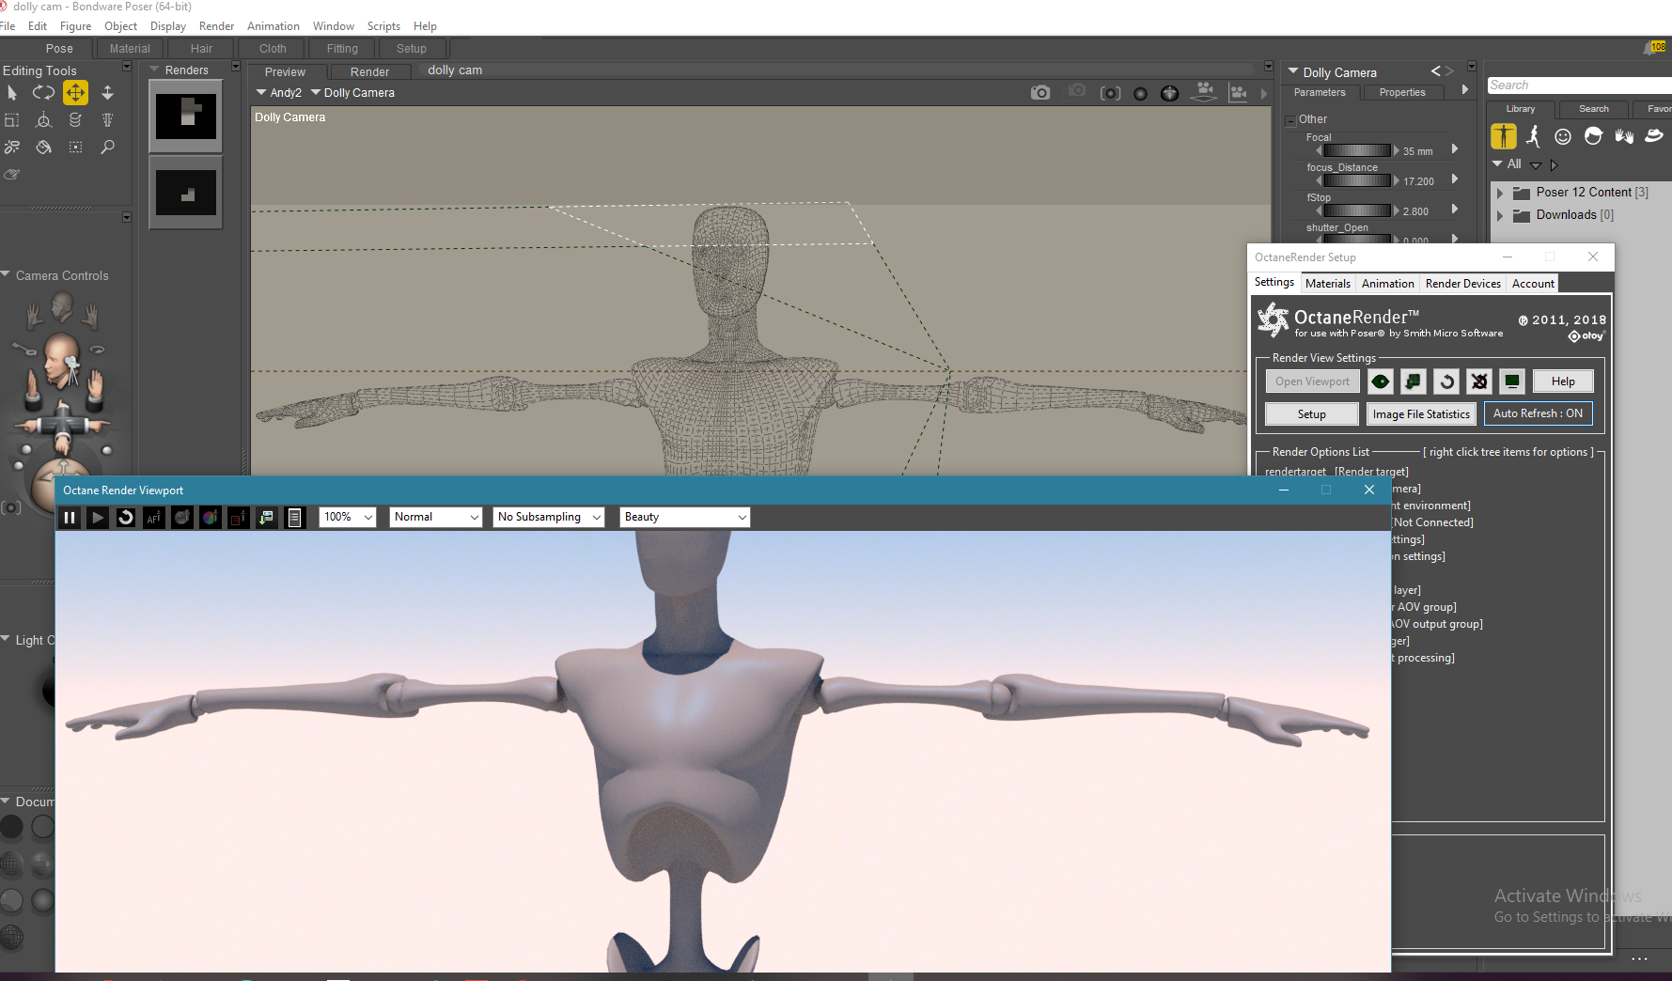1672x981 pixels.
Task: Open the Poses category running figure icon
Action: (x=1533, y=136)
